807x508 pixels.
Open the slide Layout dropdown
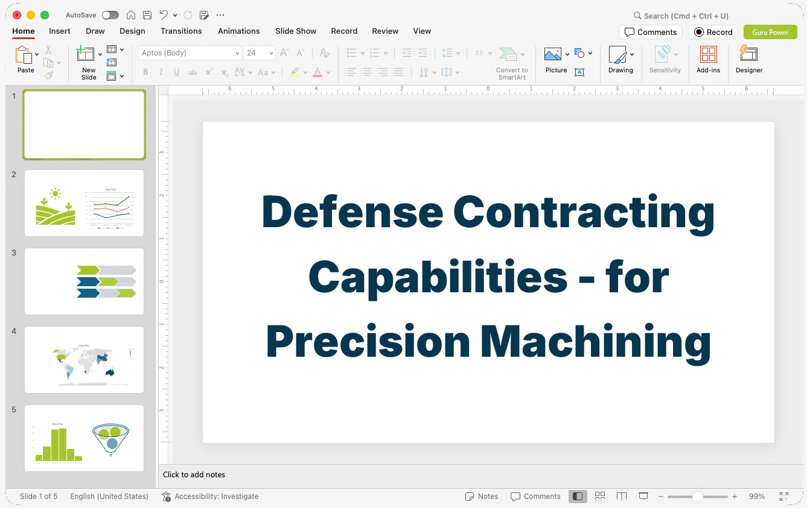[x=115, y=49]
